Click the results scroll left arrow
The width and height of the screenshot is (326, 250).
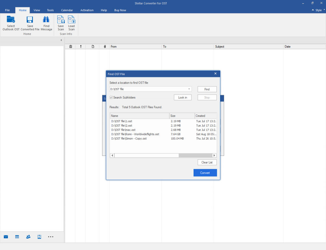pos(112,155)
